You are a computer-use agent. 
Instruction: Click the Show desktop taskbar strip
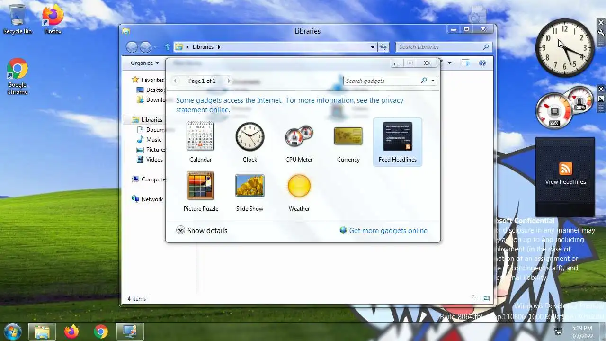click(x=603, y=332)
